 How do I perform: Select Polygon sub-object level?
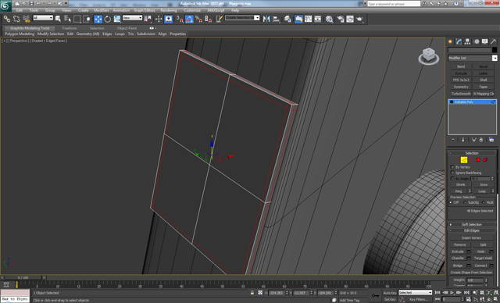[x=478, y=159]
